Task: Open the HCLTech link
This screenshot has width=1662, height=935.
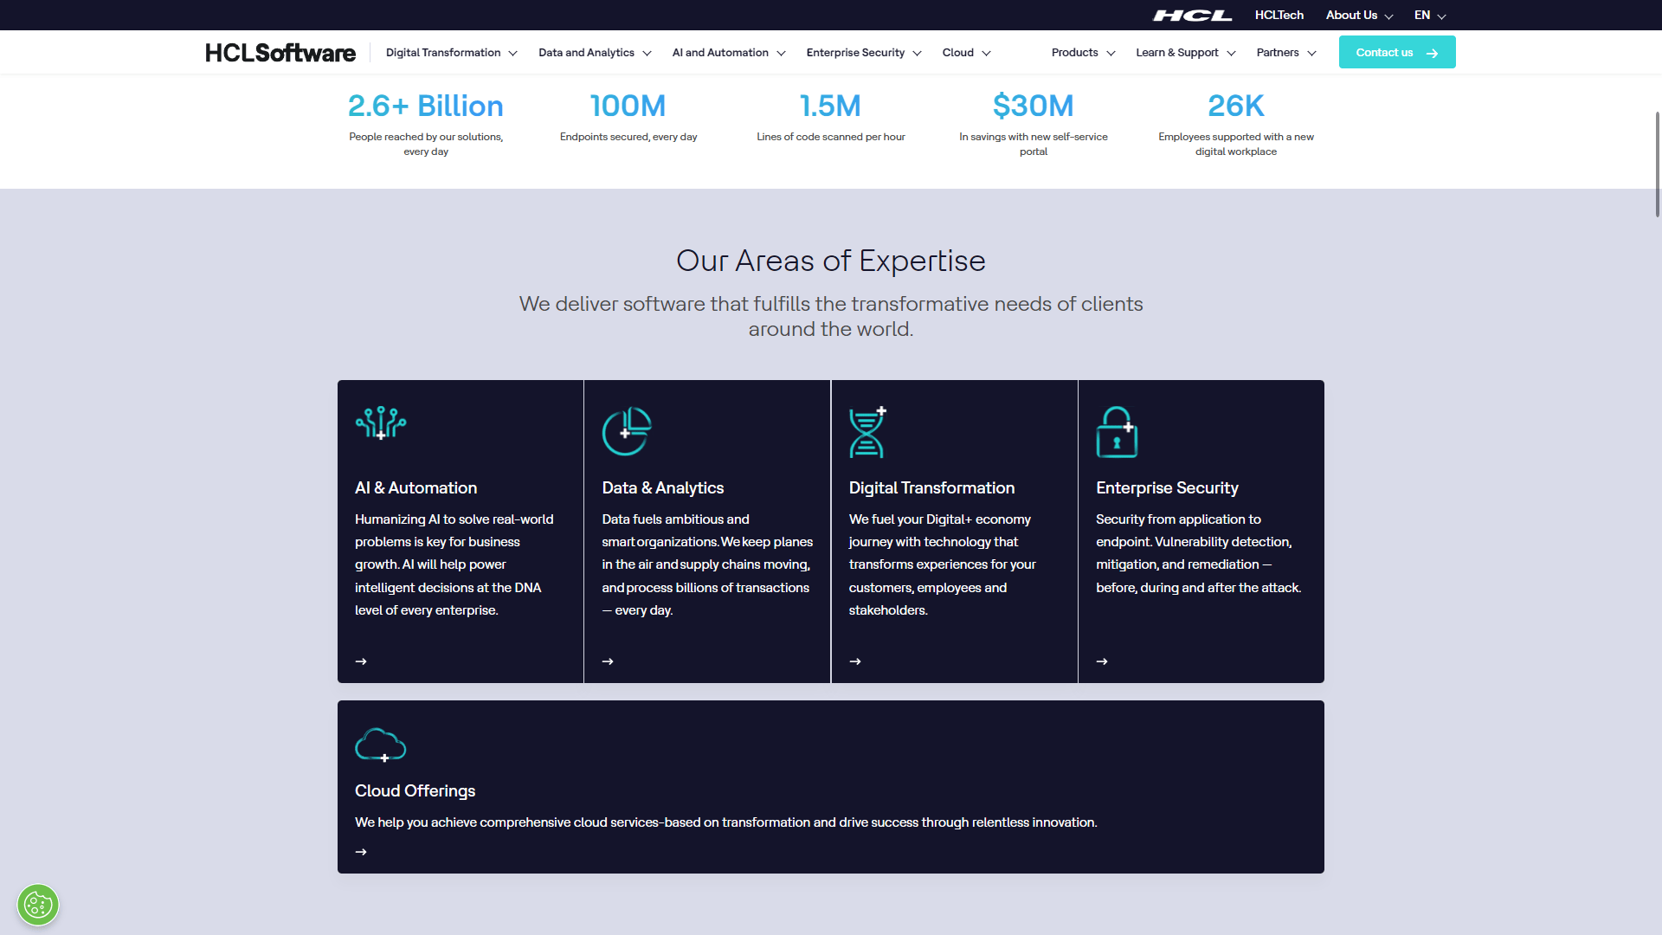Action: pos(1279,16)
